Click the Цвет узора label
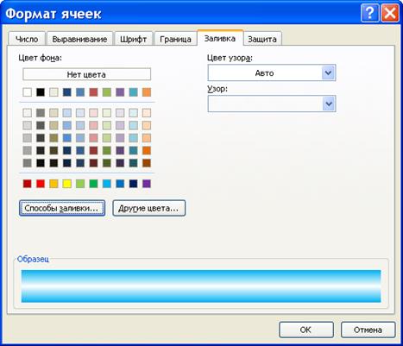Screen dimensions: 403x346 (230, 58)
